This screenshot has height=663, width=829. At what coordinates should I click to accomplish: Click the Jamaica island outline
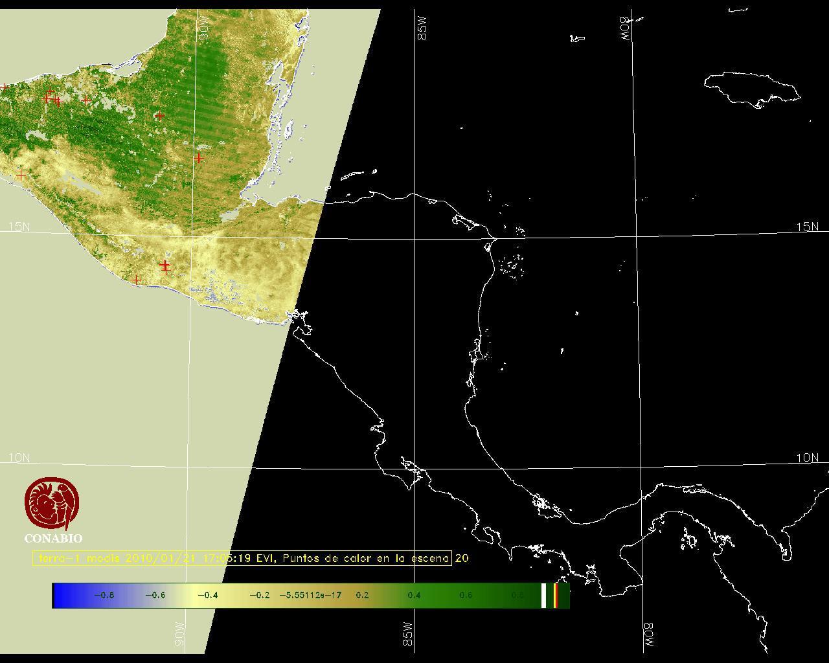coord(752,88)
